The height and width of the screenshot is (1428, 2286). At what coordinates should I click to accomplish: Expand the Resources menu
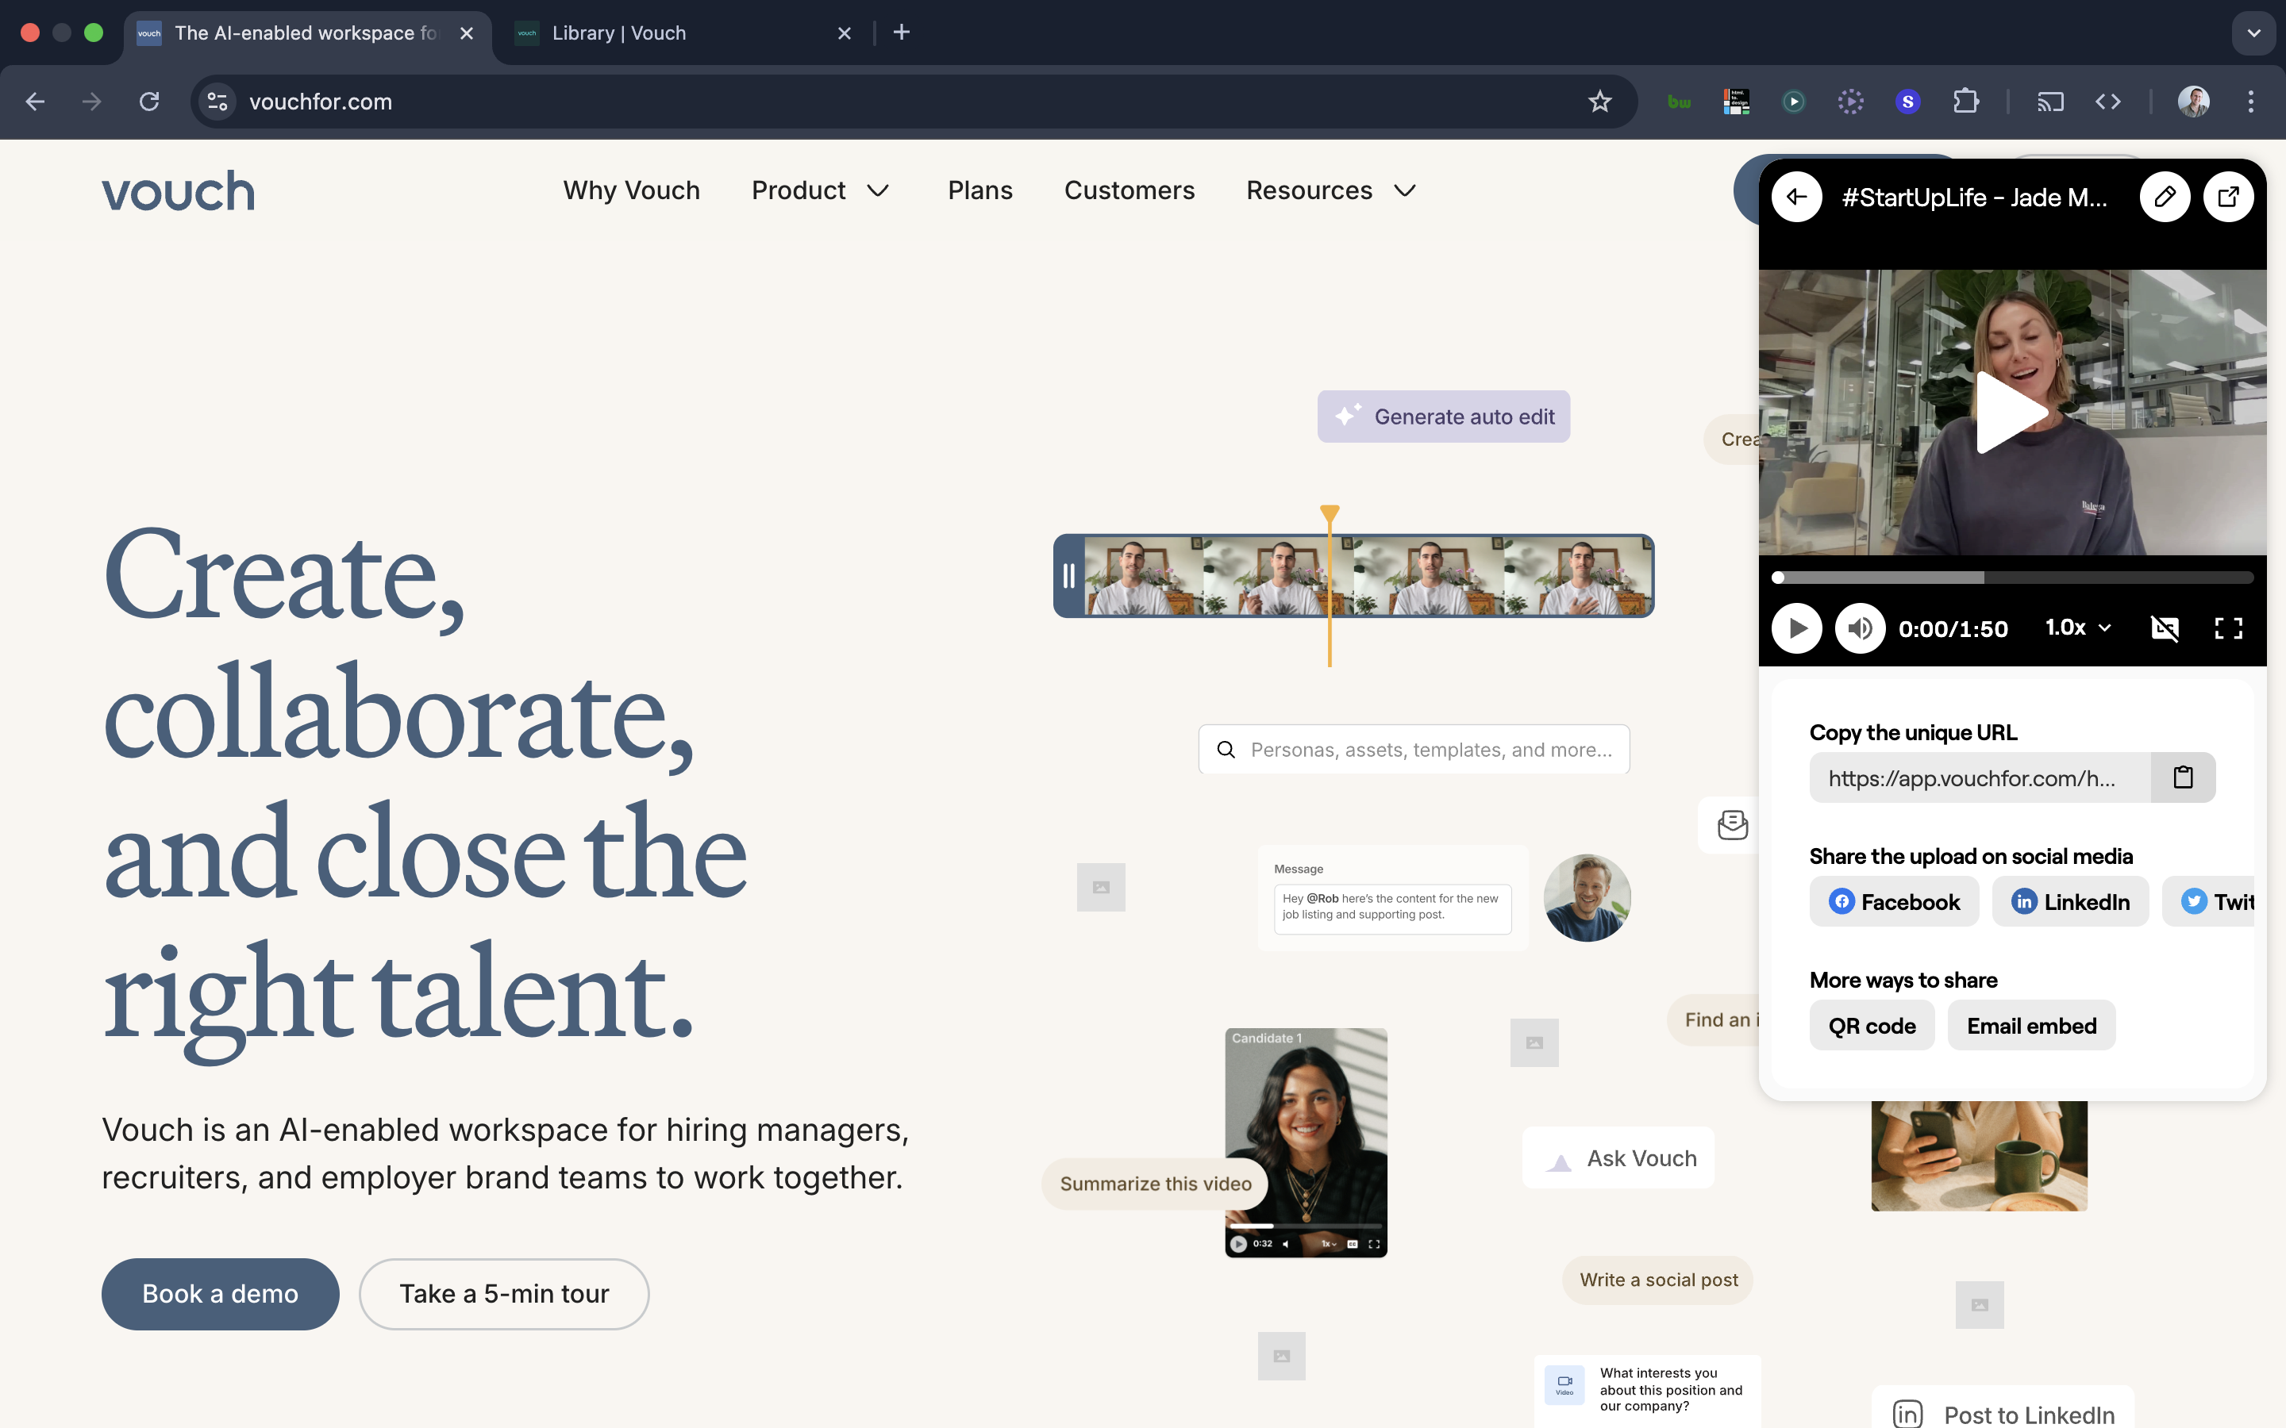click(1332, 190)
